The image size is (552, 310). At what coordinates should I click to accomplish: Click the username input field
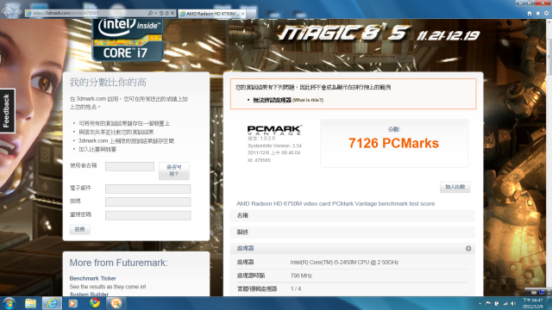(x=129, y=166)
